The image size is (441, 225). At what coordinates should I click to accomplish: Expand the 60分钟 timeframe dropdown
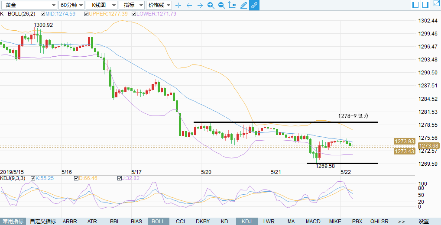click(x=71, y=5)
